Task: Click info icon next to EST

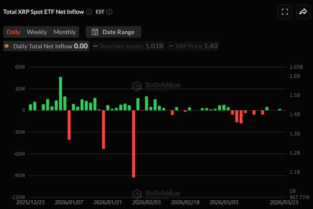Action: click(109, 12)
